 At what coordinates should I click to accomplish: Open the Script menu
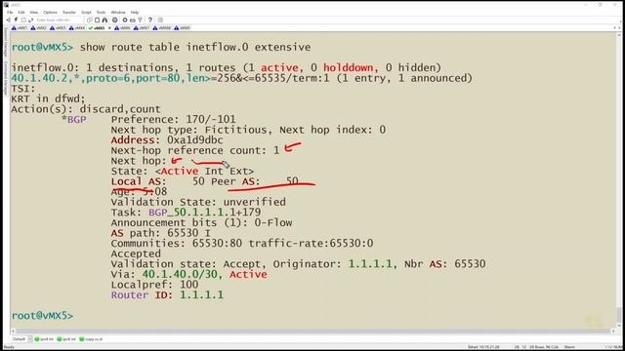[x=86, y=13]
